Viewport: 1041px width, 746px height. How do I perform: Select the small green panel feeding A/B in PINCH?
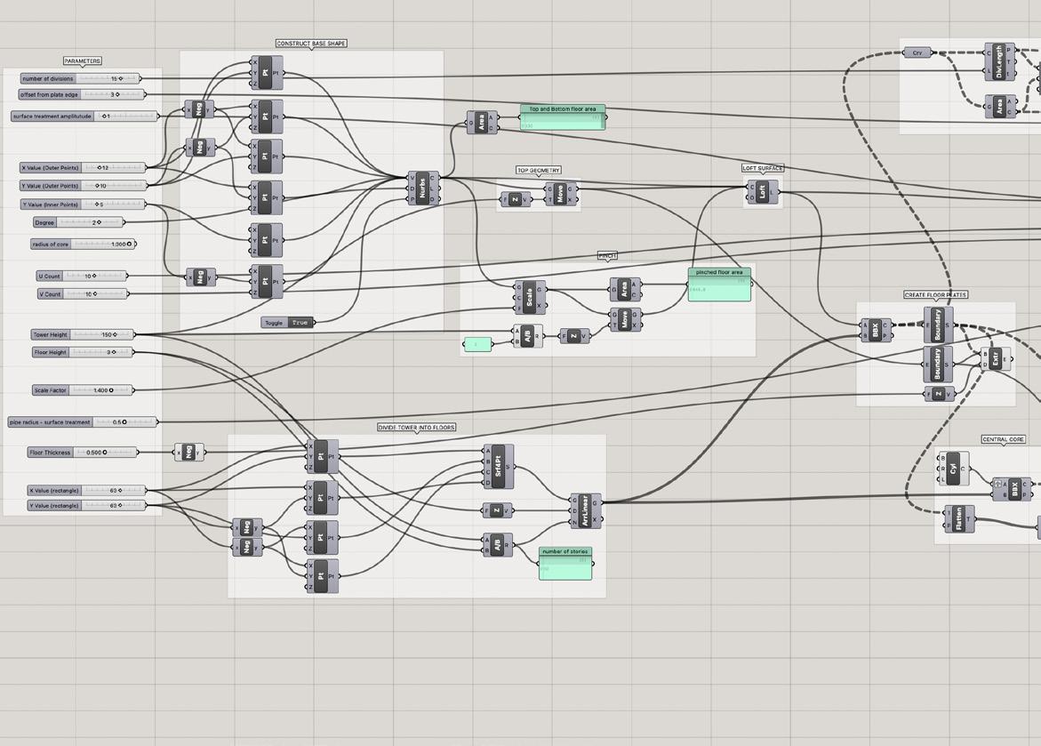pyautogui.click(x=477, y=344)
